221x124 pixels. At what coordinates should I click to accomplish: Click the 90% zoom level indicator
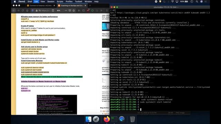point(59,10)
